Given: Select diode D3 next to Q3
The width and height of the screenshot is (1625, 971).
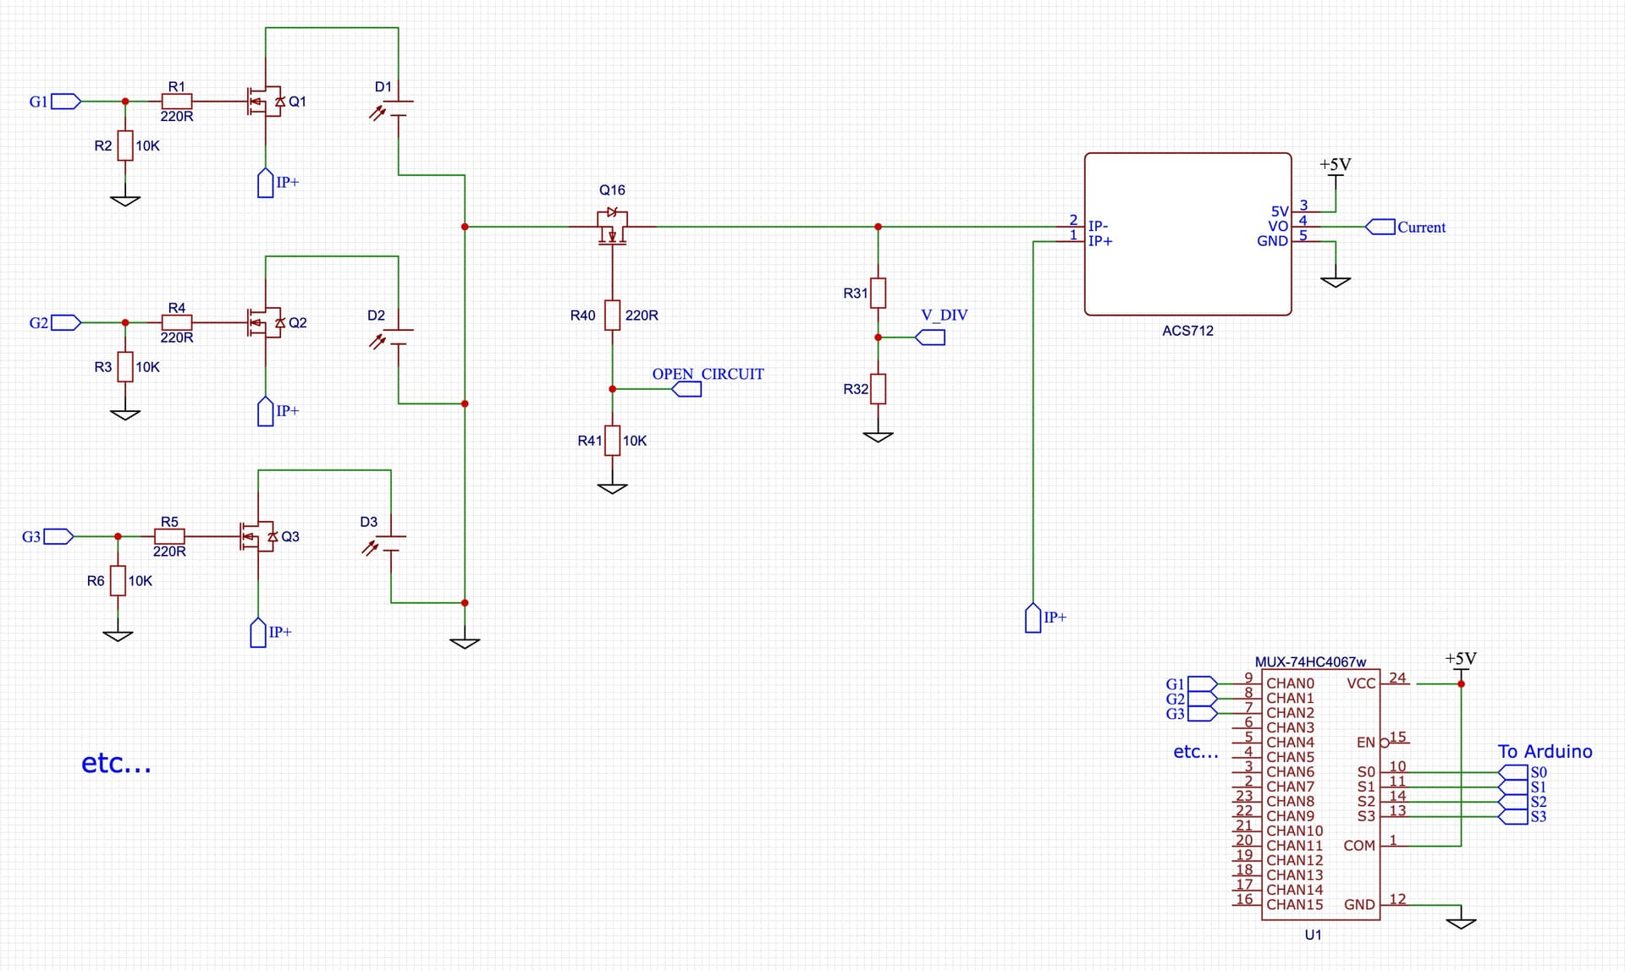Looking at the screenshot, I should click(390, 540).
